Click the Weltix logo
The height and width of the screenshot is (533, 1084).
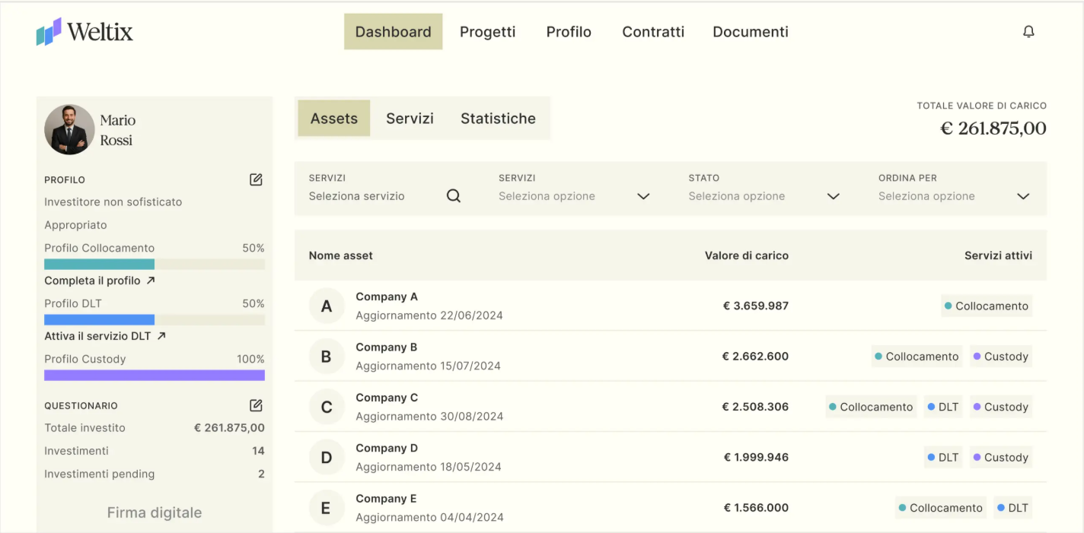[x=84, y=32]
